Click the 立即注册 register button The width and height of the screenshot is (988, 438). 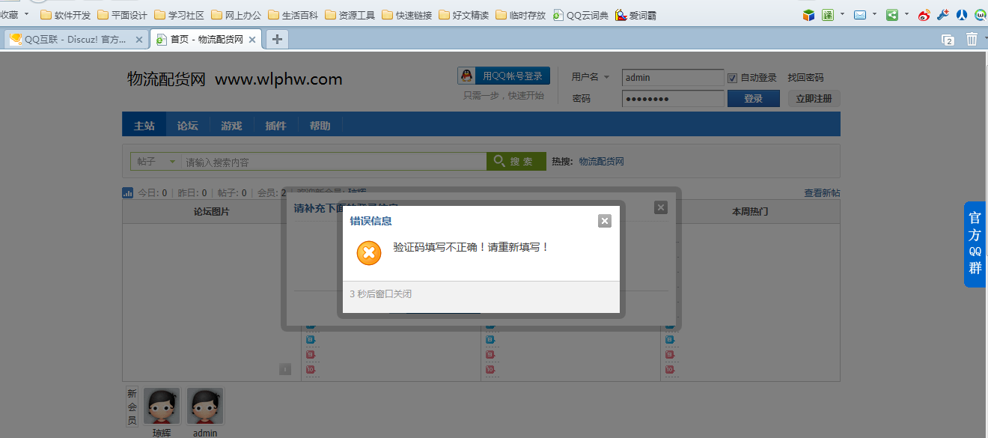[814, 99]
